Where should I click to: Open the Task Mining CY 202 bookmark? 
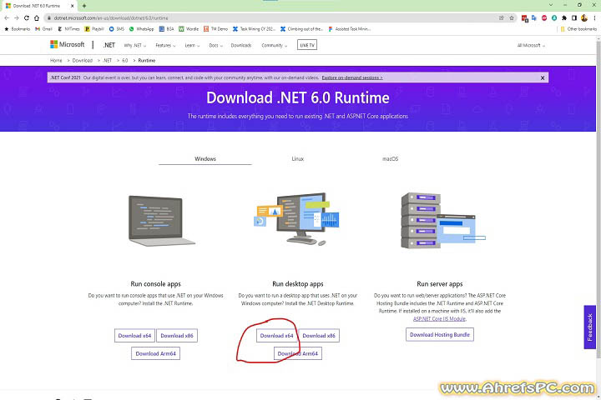(254, 28)
